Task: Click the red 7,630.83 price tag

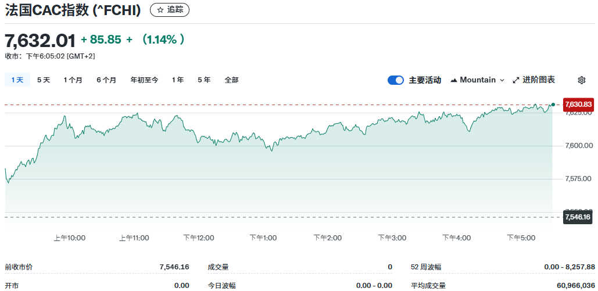Action: (x=578, y=105)
